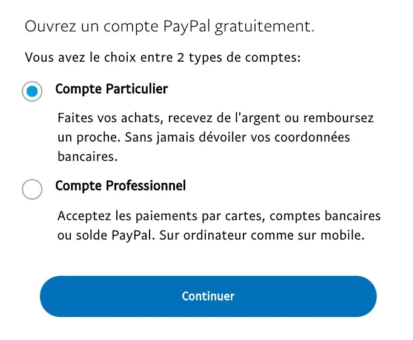Select the Compte Particulier radio button
This screenshot has width=413, height=340.
32,92
